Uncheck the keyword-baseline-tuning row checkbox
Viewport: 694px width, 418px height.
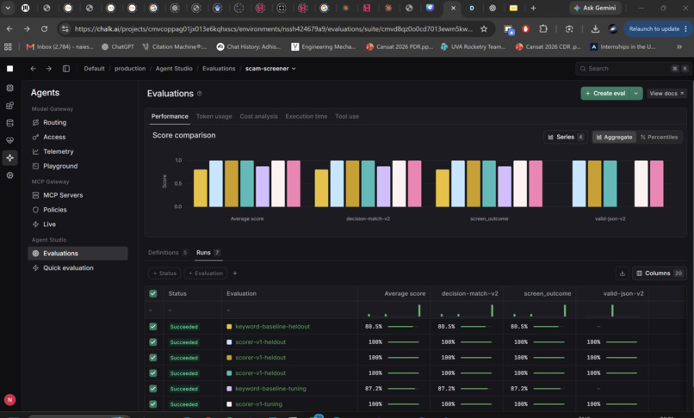click(153, 389)
